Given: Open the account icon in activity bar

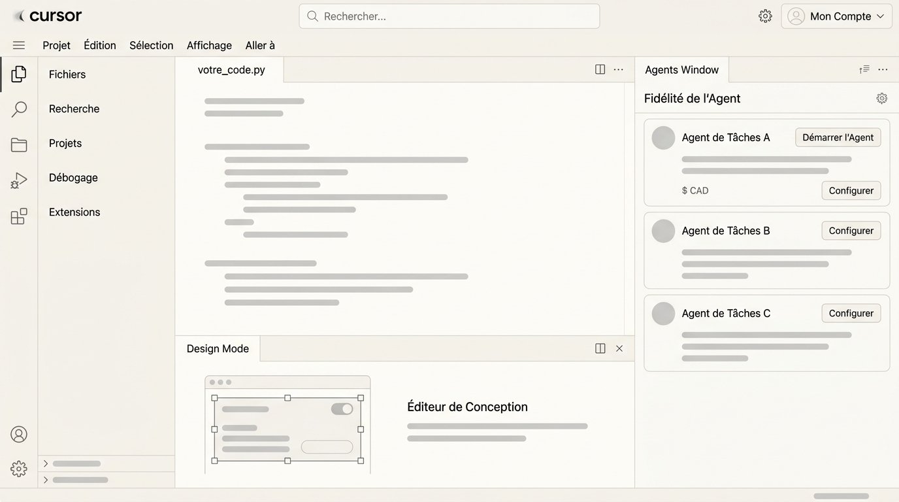Looking at the screenshot, I should (19, 434).
